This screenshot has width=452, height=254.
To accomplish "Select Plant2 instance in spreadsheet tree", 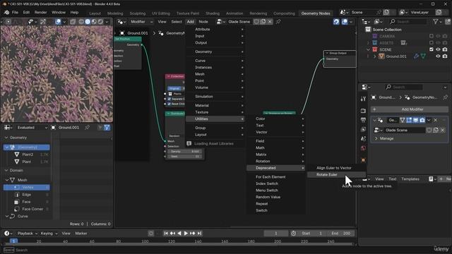I will coord(27,155).
